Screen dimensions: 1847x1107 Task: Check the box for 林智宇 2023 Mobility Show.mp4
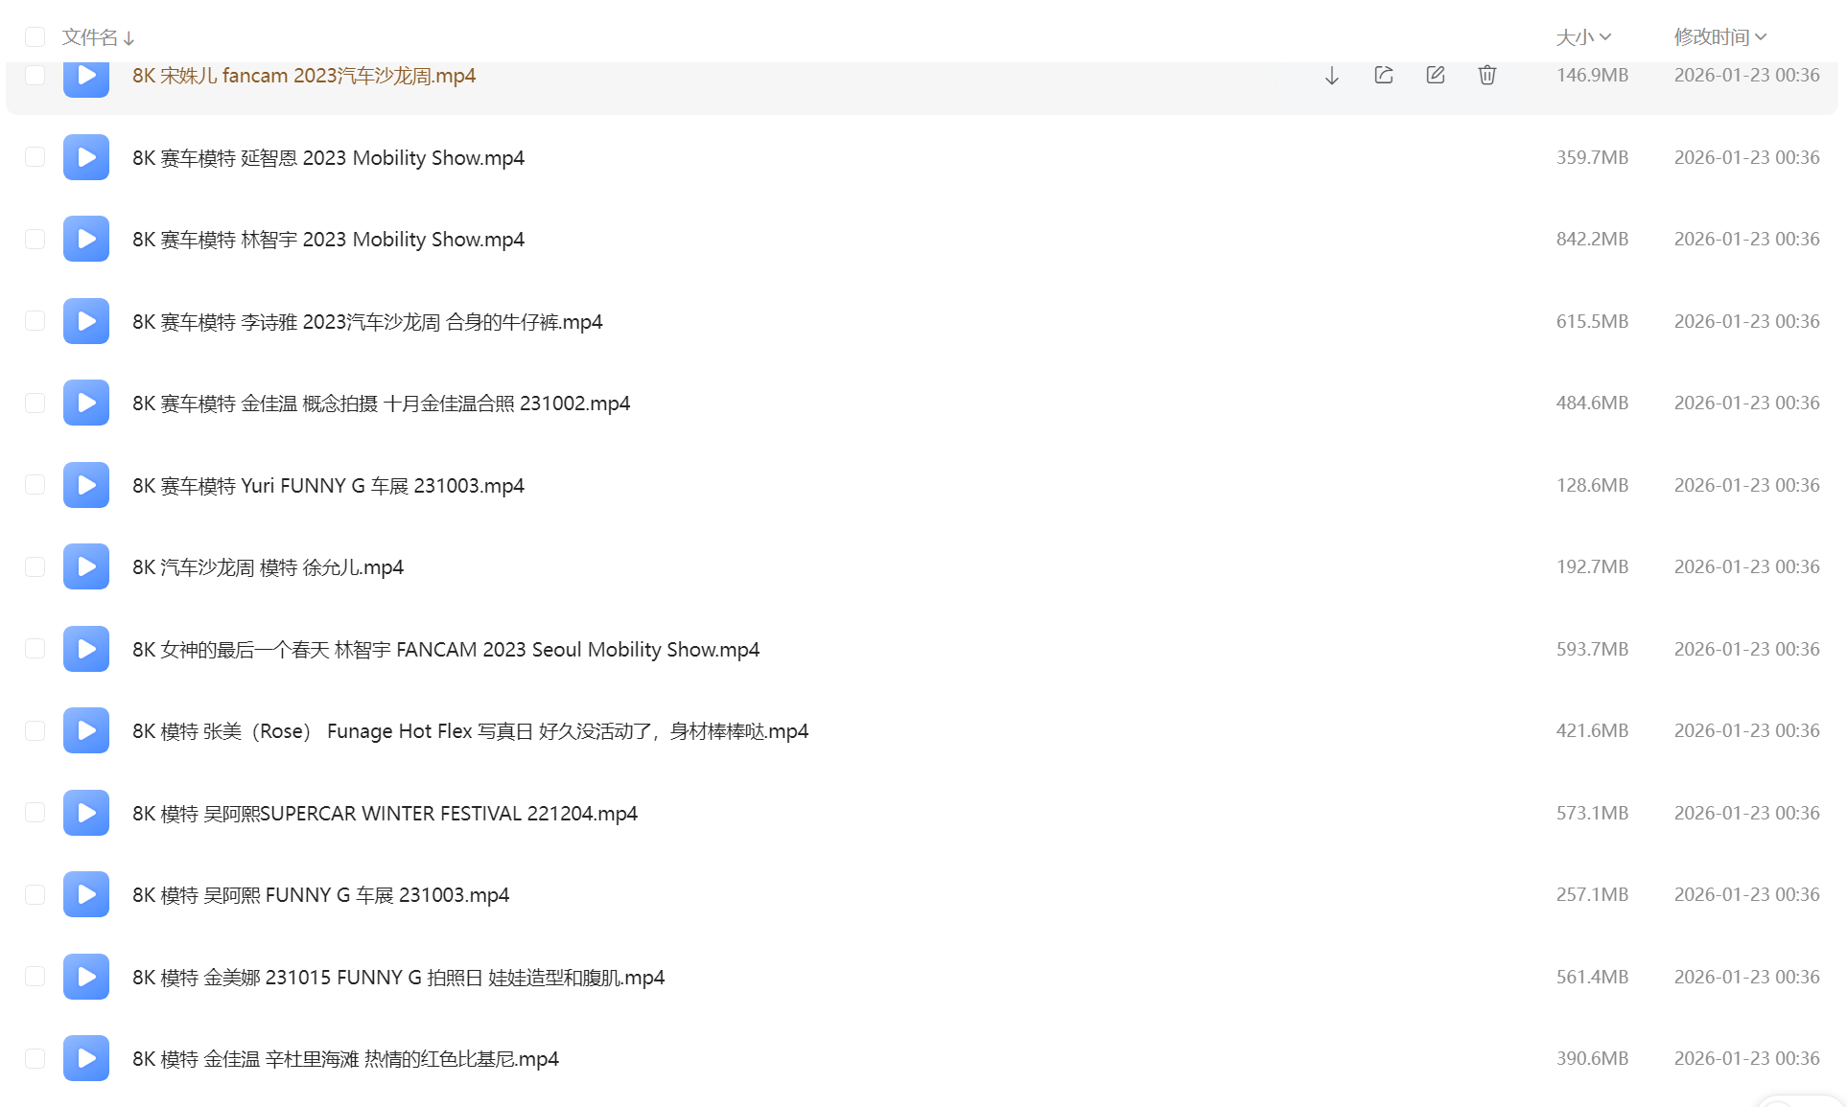pos(35,239)
